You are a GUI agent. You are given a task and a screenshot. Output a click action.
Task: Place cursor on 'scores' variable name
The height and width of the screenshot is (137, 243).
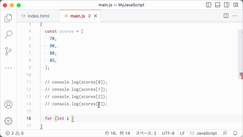(x=67, y=31)
